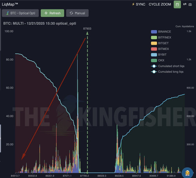Image resolution: width=196 pixels, height=178 pixels.
Task: Click the green calendar icon button
Action: coord(177,4)
